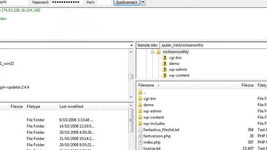Select fantastico_fileslist.txt file name

pos(161,130)
